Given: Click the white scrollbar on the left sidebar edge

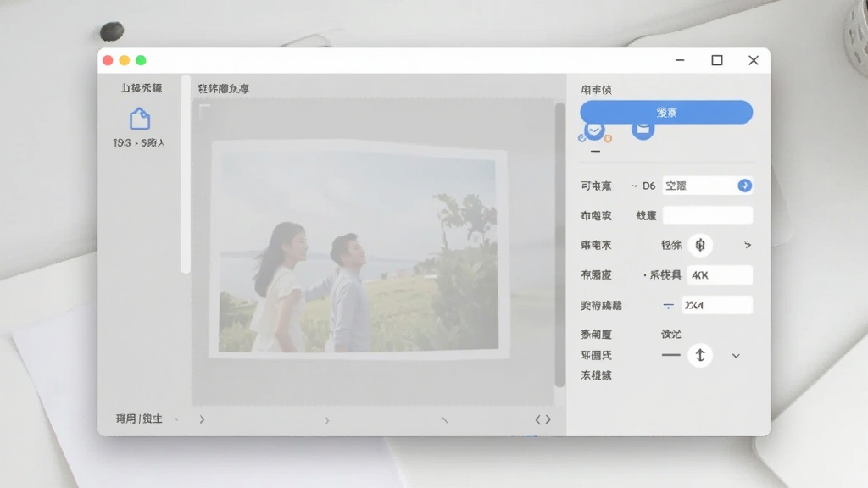Looking at the screenshot, I should 186,175.
